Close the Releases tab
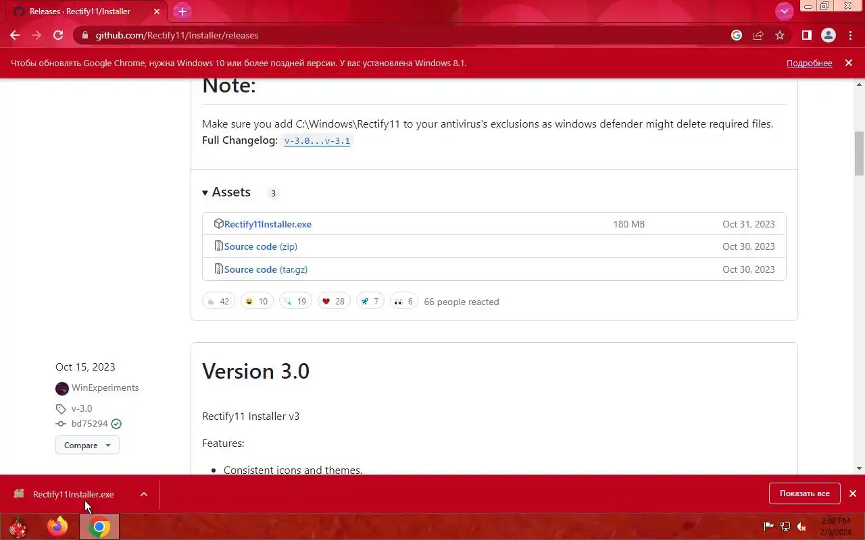 (x=156, y=11)
